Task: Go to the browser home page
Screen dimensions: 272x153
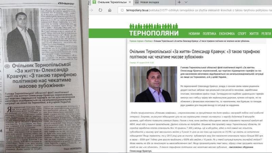Action: pyautogui.click(x=109, y=10)
